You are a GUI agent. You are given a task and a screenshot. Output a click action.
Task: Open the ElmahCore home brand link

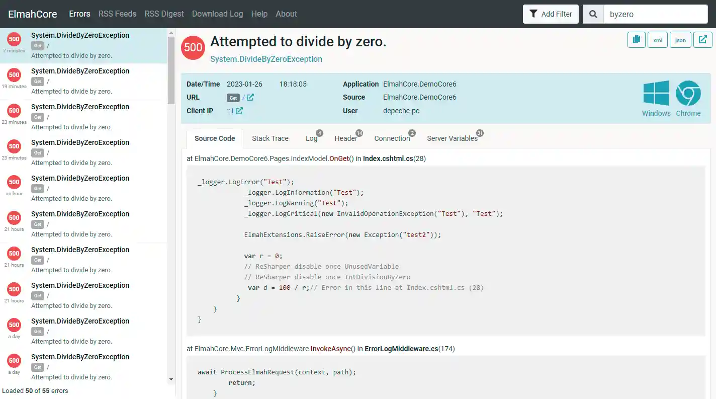pyautogui.click(x=33, y=14)
